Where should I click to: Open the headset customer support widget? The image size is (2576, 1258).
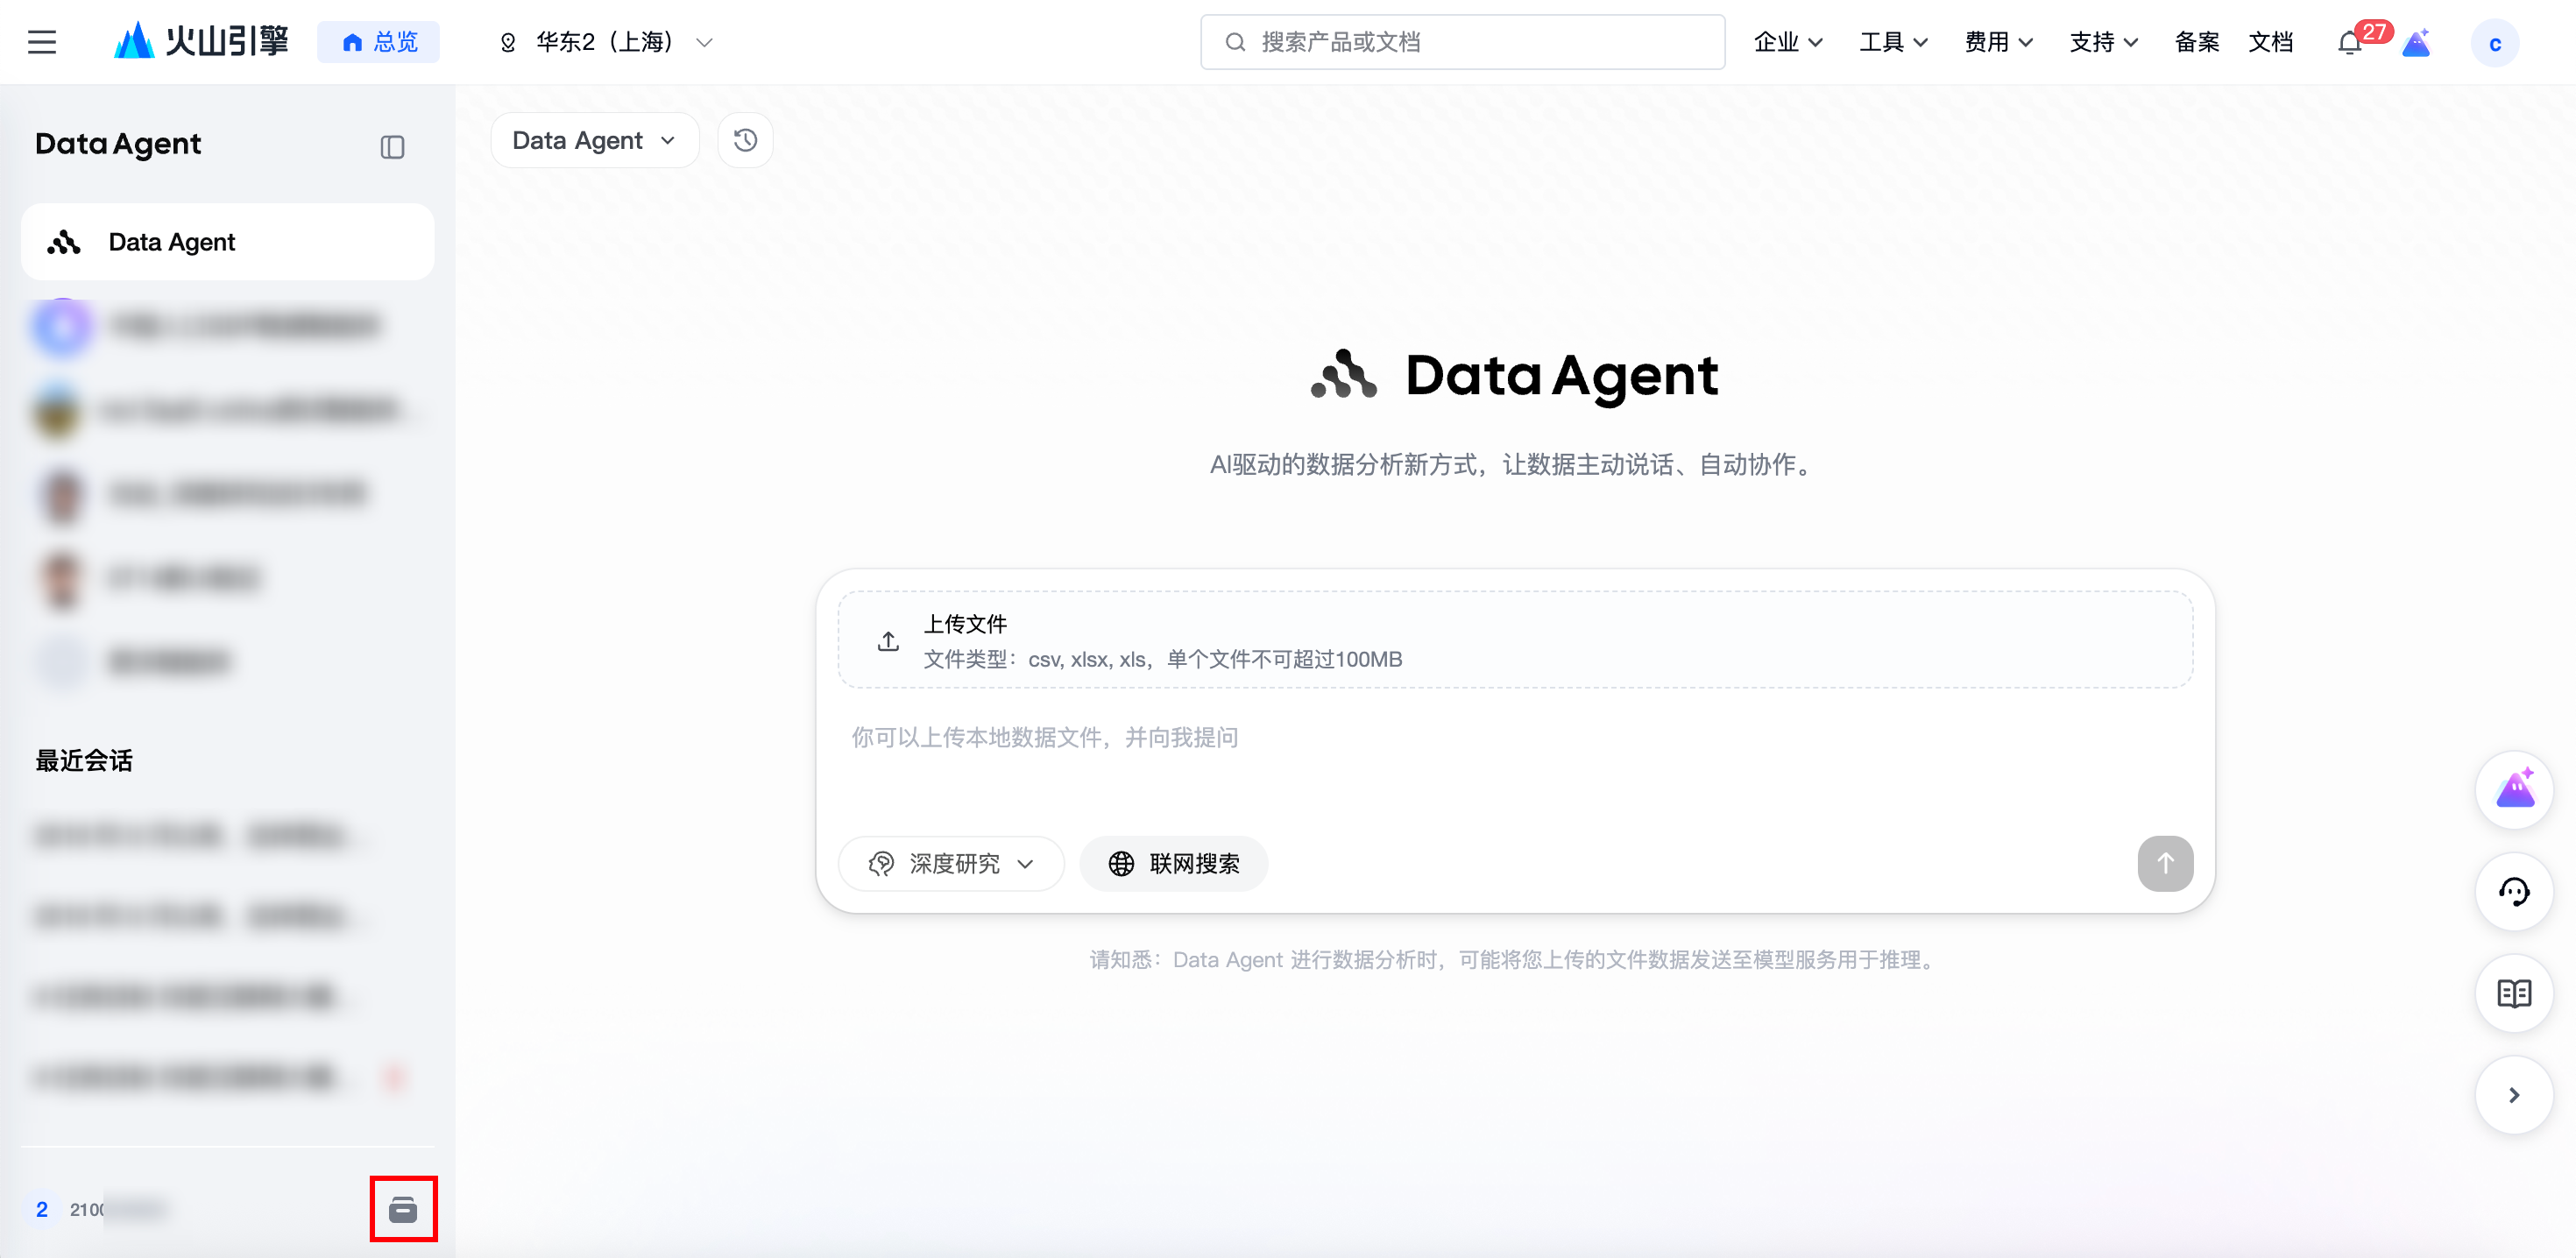tap(2513, 891)
